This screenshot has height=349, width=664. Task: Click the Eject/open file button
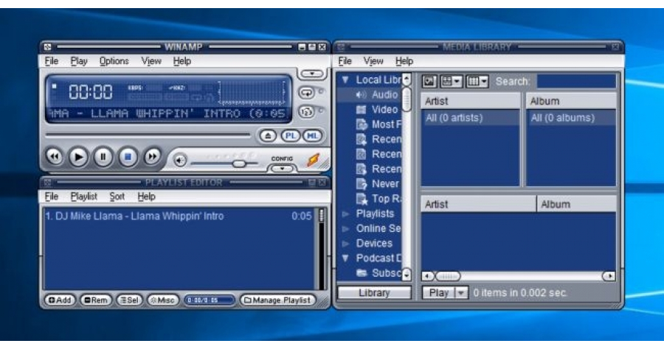click(268, 136)
